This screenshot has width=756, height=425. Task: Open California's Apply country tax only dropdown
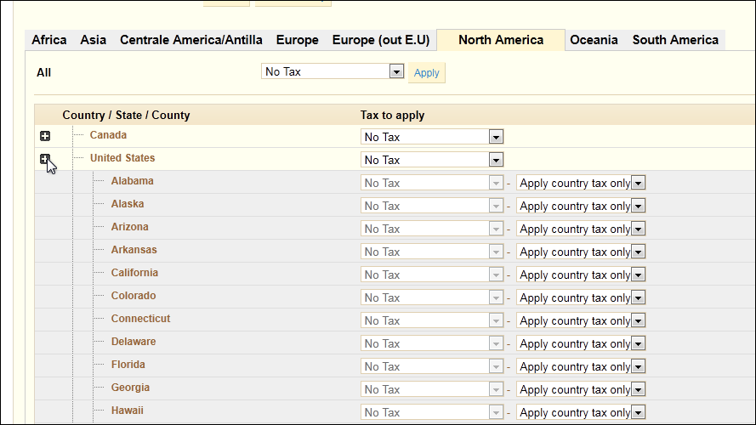pyautogui.click(x=581, y=275)
